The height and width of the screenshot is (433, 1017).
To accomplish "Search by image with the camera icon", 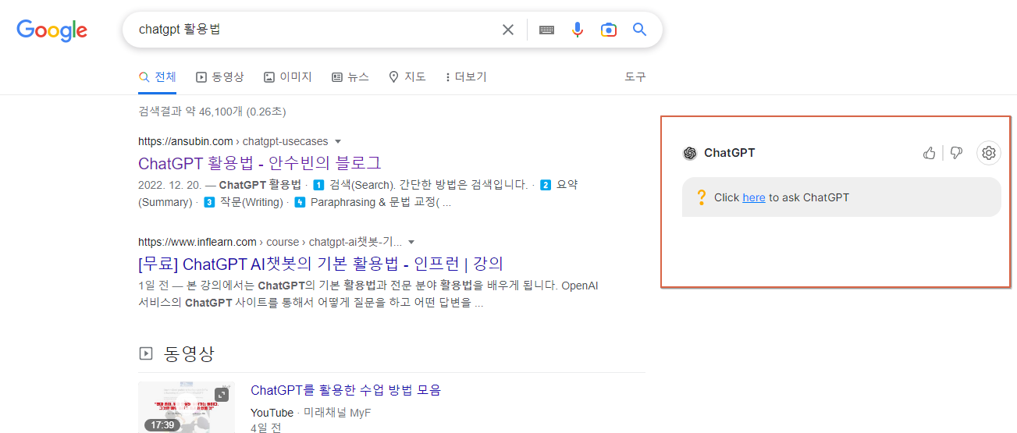I will (x=609, y=30).
